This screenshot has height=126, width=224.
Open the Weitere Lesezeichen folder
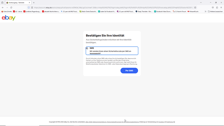[215, 11]
